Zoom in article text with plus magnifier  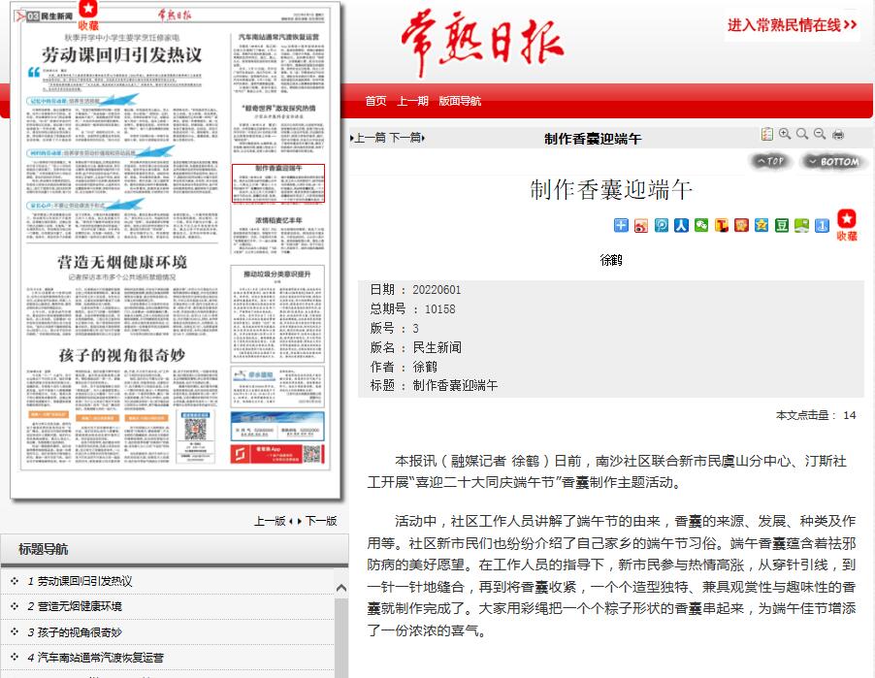(785, 134)
